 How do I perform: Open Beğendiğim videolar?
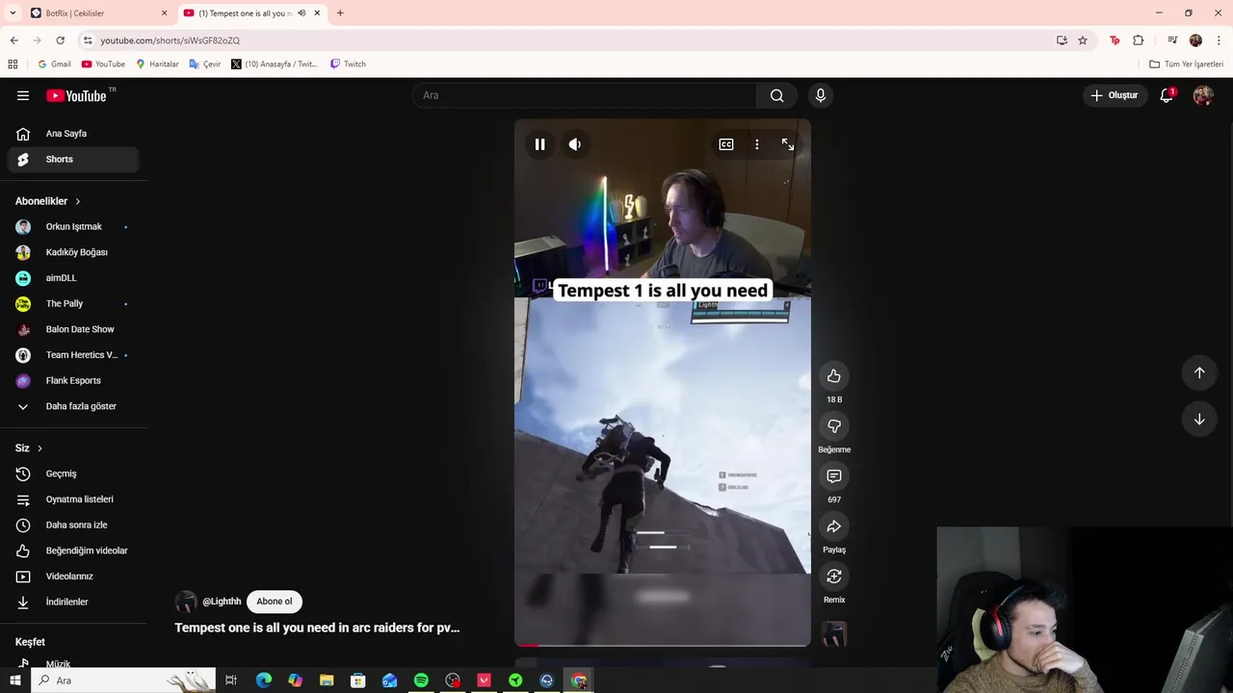point(73,551)
